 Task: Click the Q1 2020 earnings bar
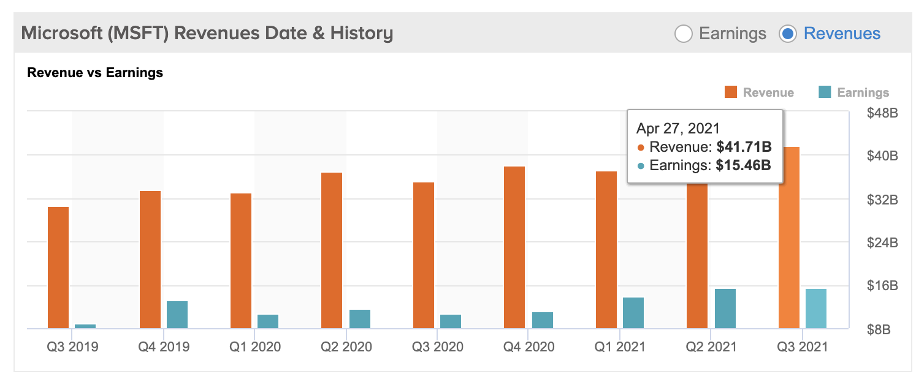tap(268, 321)
